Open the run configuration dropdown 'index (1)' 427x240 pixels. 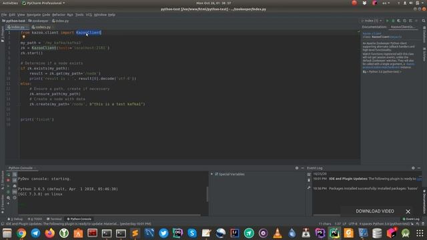372,21
